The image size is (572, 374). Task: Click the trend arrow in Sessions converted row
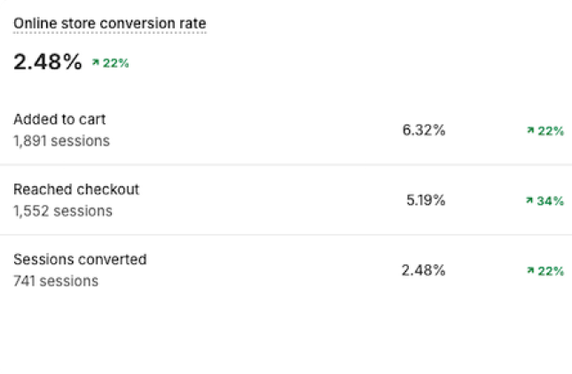tap(529, 271)
